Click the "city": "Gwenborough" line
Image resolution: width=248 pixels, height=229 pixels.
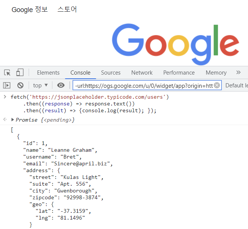pos(63,191)
